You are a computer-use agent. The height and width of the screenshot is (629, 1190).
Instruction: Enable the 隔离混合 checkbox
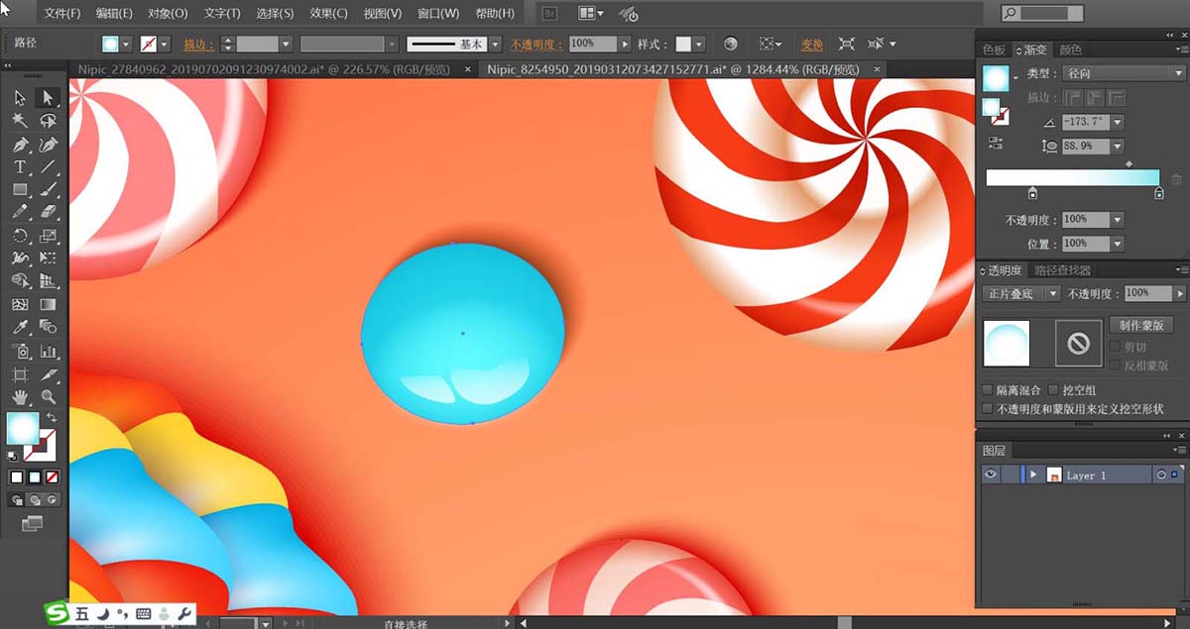[x=988, y=390]
